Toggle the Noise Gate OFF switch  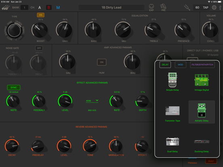39,48
